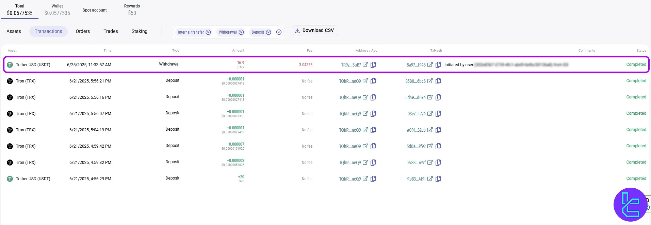
Task: Click amount +0.000002 in Tron row
Action: 235,161
